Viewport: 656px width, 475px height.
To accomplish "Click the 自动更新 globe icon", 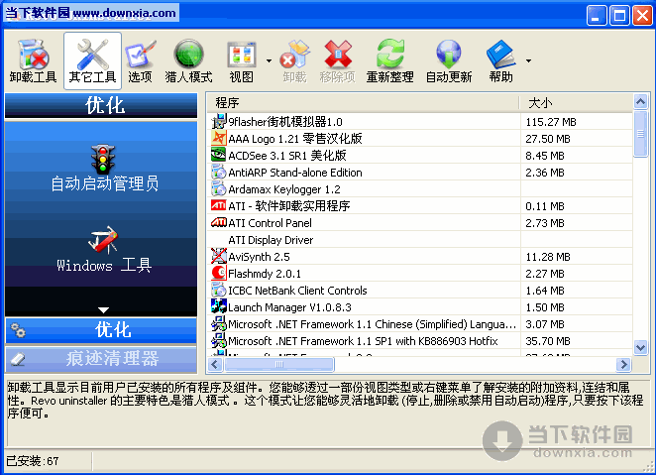I will click(448, 59).
